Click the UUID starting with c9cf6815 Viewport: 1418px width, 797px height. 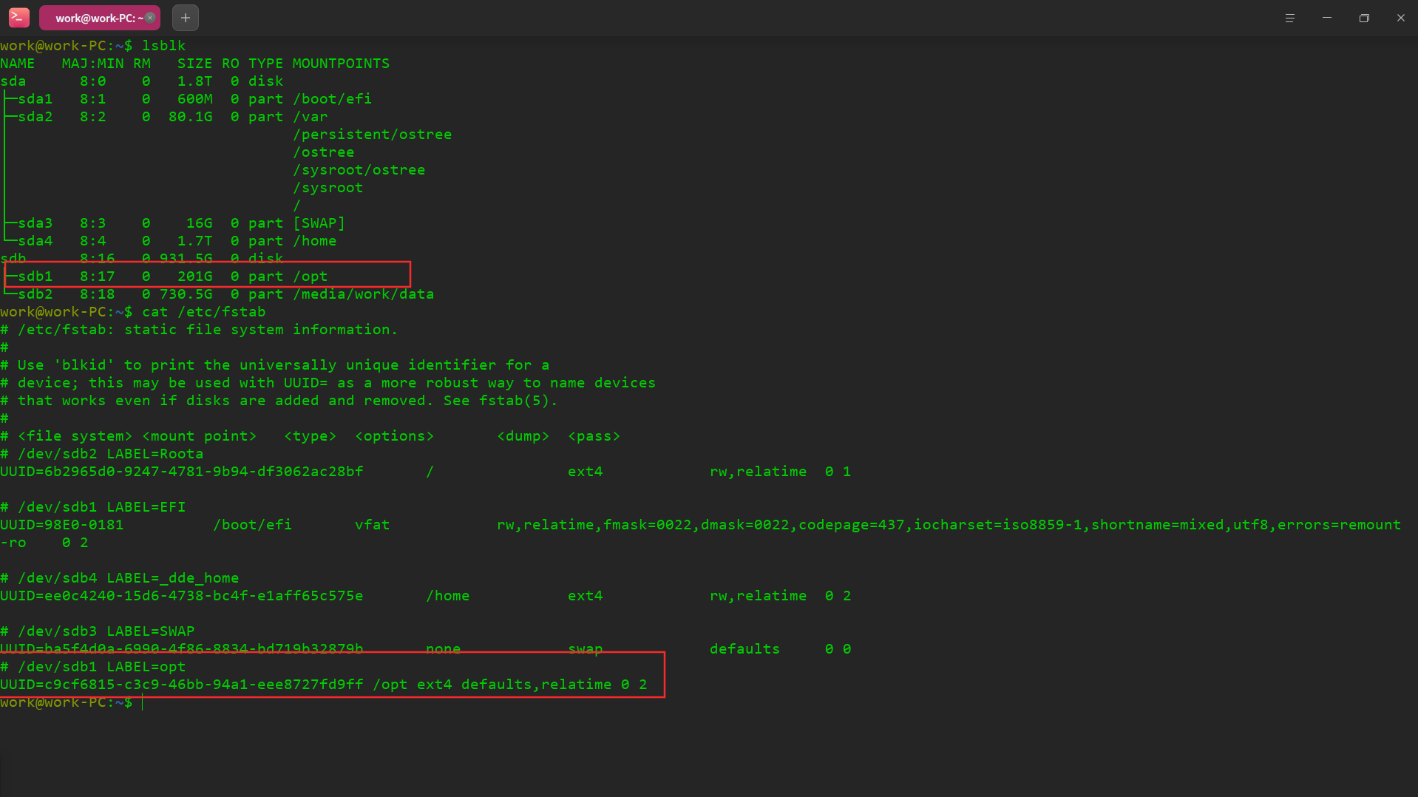click(x=182, y=685)
